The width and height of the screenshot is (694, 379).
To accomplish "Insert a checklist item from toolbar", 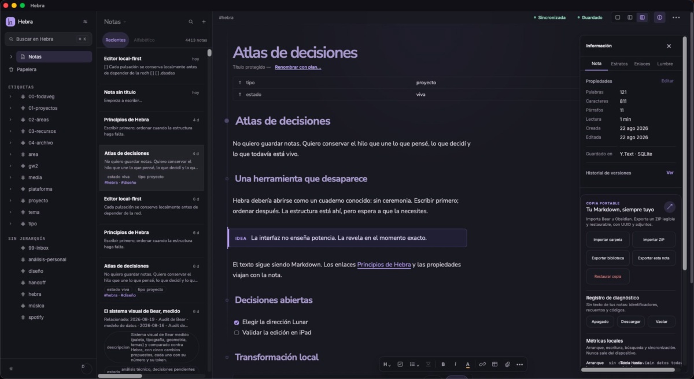I will [400, 364].
